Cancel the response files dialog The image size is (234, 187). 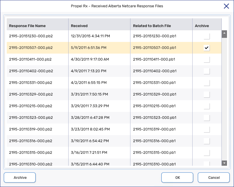click(x=214, y=177)
